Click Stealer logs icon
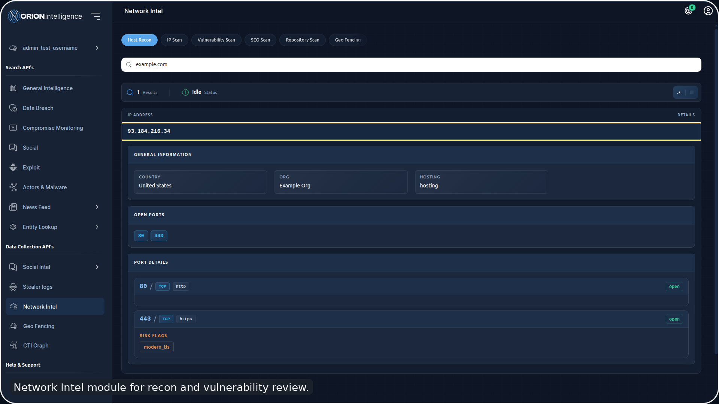Image resolution: width=719 pixels, height=404 pixels. pos(13,287)
